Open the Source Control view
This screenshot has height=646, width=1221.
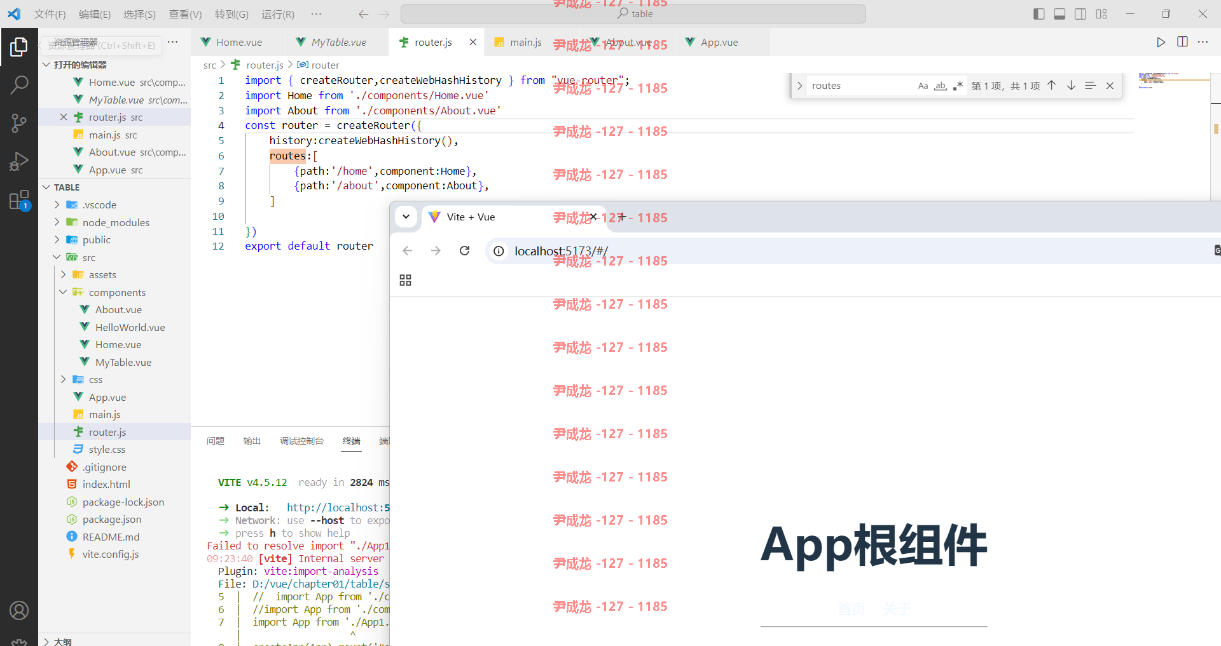(19, 123)
